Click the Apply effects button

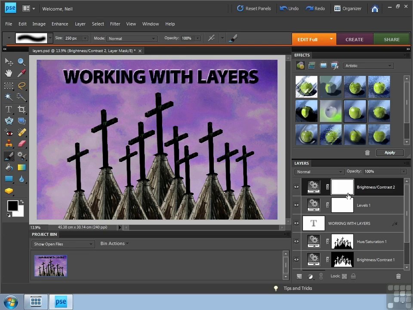pyautogui.click(x=390, y=152)
